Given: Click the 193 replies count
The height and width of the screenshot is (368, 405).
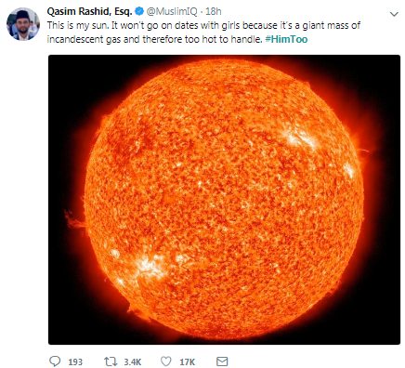Looking at the screenshot, I should [x=75, y=361].
